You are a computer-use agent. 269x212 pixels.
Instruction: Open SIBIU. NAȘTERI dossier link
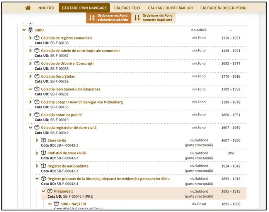73,204
